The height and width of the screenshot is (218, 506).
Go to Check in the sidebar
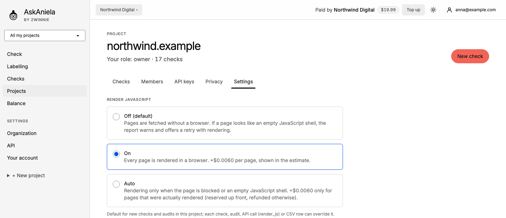click(x=45, y=54)
